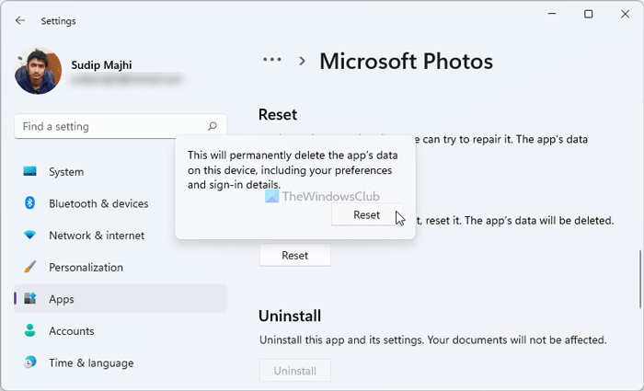Viewport: 644px width, 391px height.
Task: Click the Network & internet wifi icon
Action: pos(30,236)
